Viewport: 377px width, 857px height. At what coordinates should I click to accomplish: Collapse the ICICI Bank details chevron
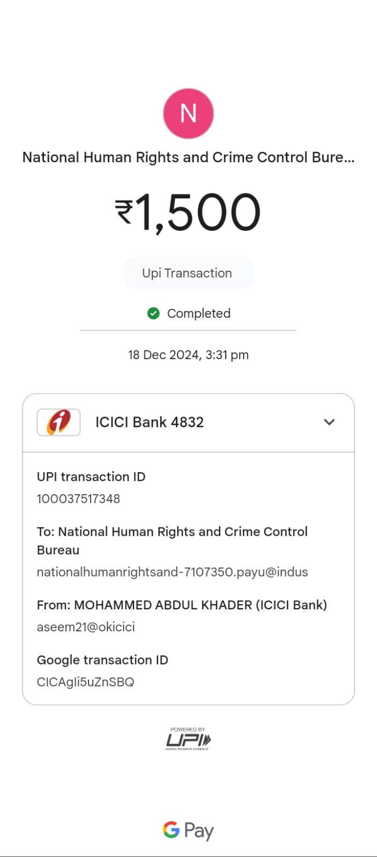(x=329, y=422)
